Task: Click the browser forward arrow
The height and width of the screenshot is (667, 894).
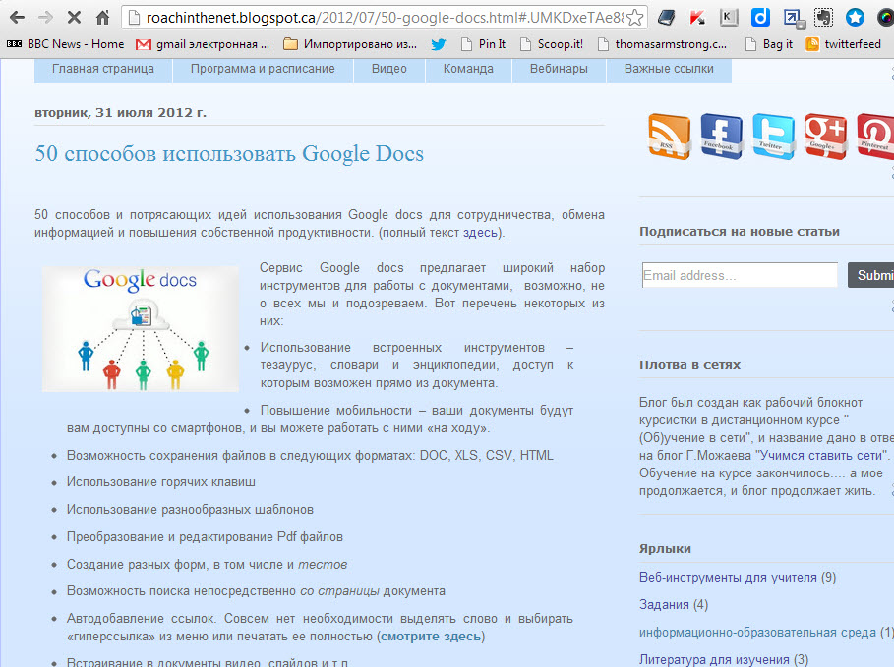Action: 45,18
